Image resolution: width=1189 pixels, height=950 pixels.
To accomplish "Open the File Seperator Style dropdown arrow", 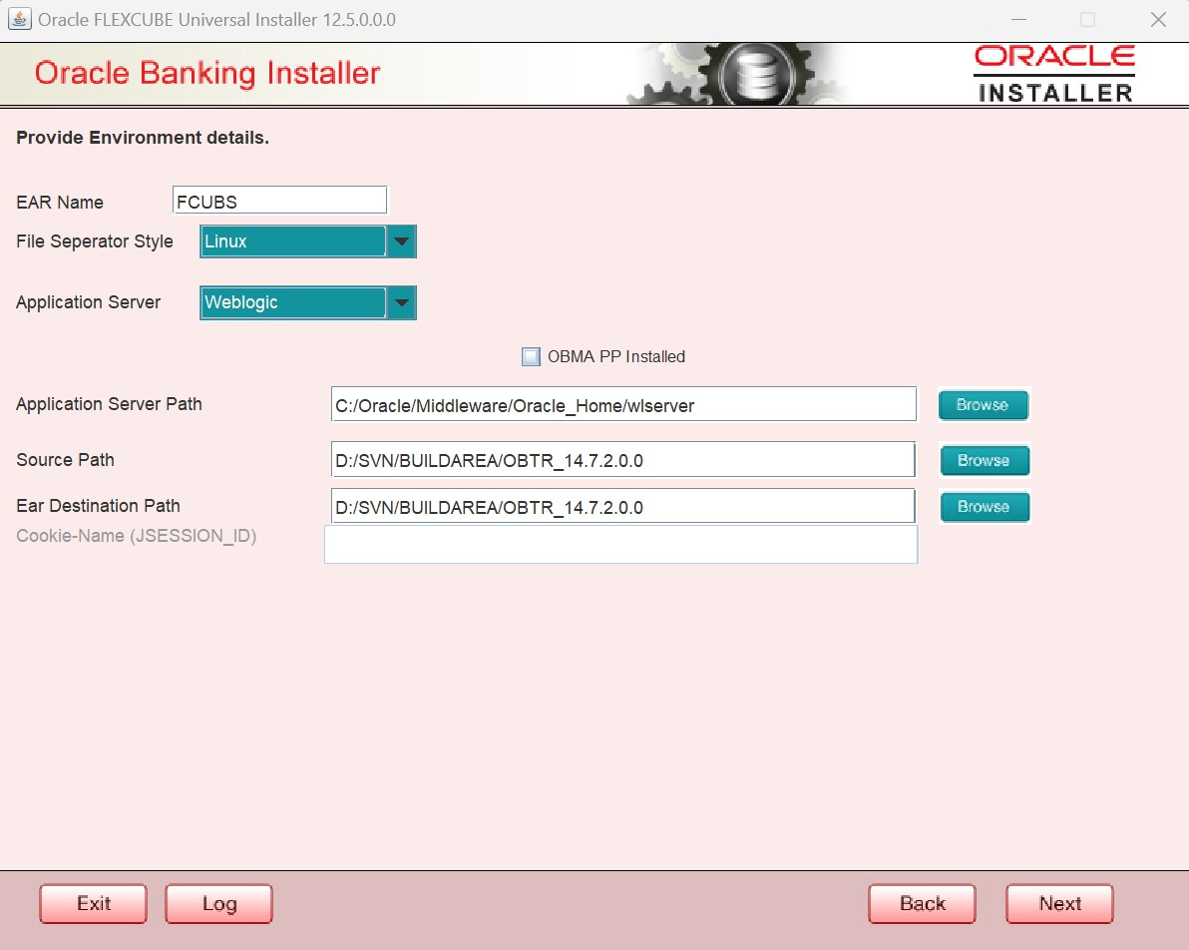I will click(x=402, y=242).
